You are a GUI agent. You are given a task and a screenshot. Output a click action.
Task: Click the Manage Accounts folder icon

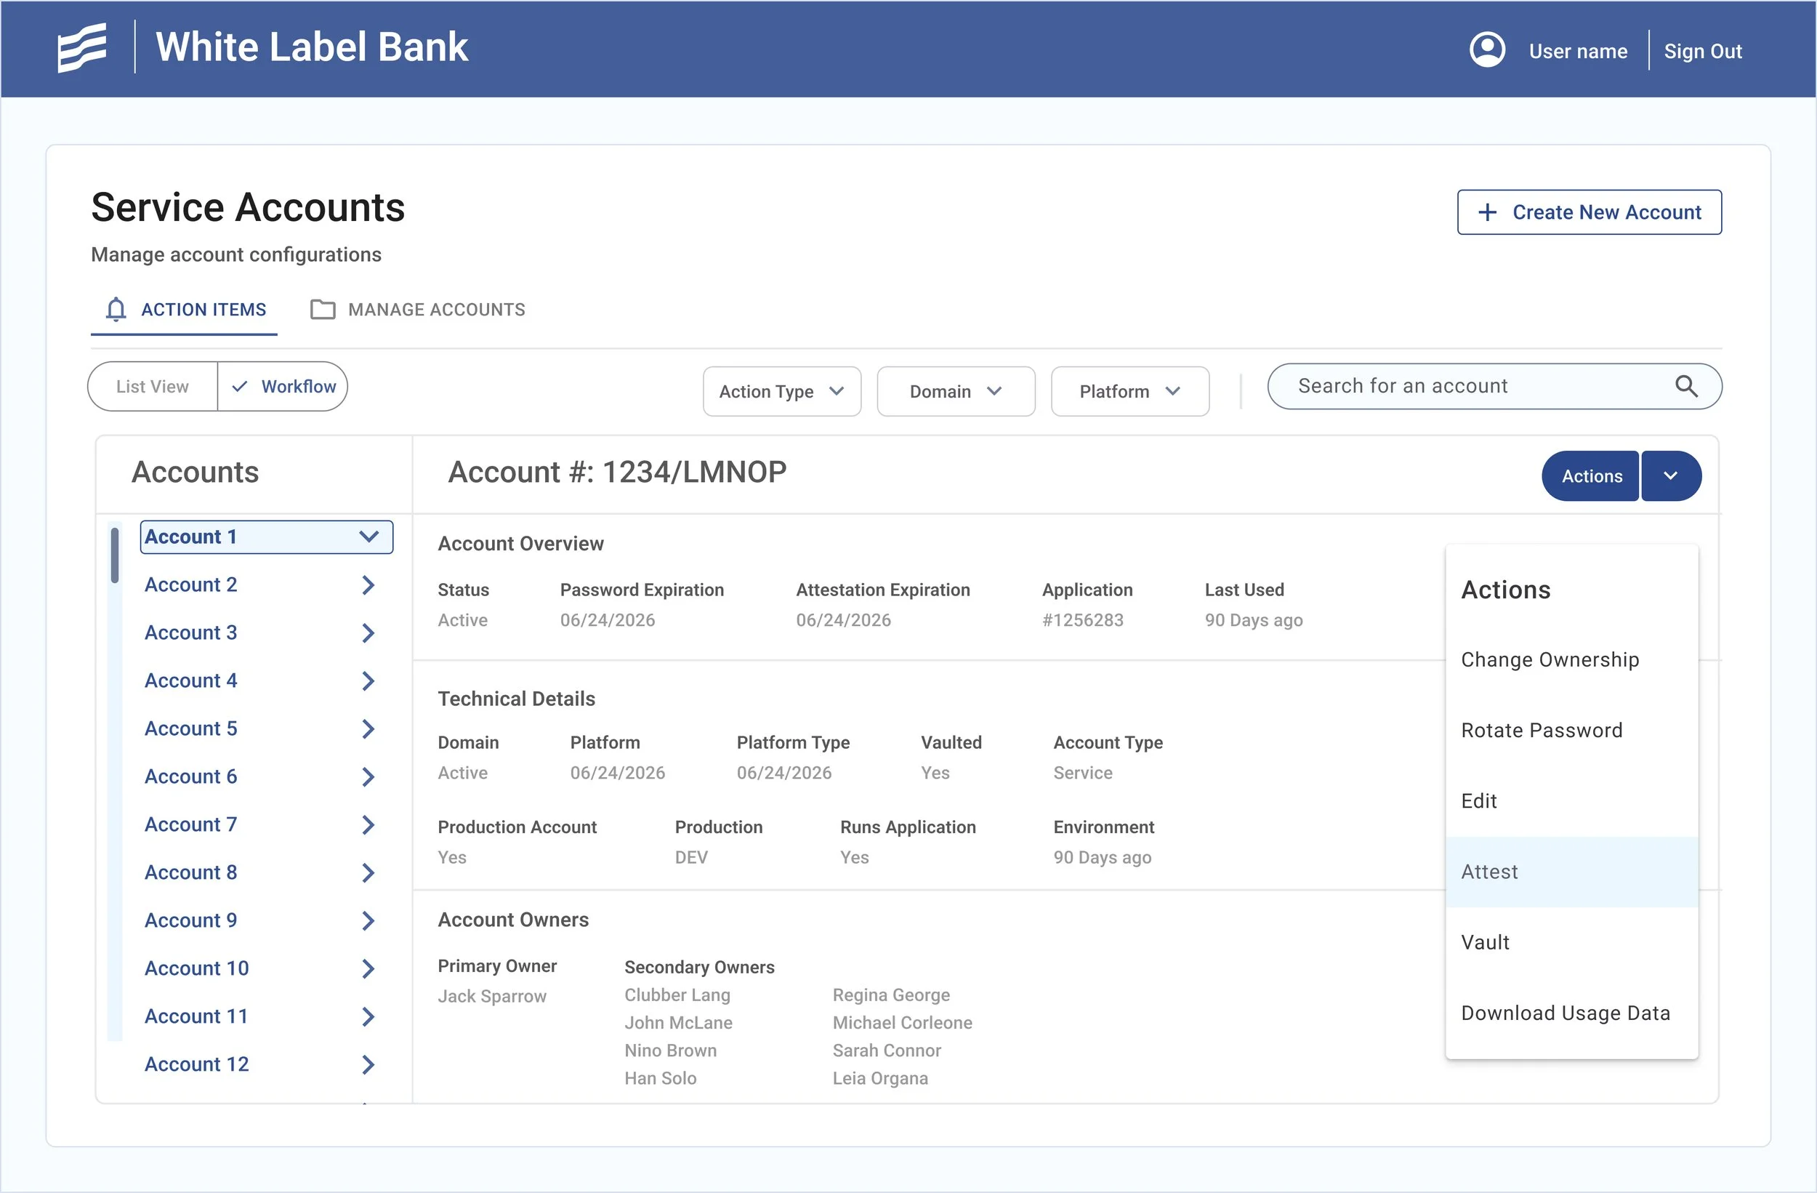[322, 309]
